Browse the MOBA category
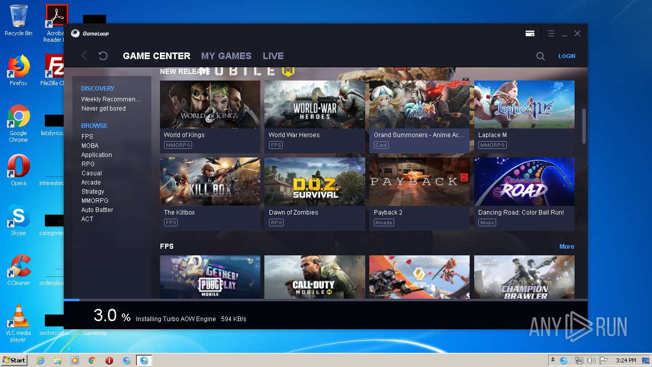This screenshot has height=367, width=652. coord(90,146)
